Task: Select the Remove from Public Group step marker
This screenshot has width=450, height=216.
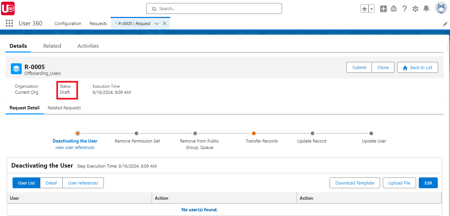Action: click(195, 133)
